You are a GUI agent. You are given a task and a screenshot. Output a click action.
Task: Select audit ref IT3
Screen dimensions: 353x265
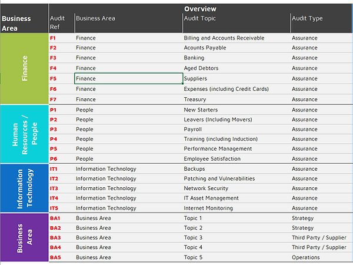click(x=61, y=188)
